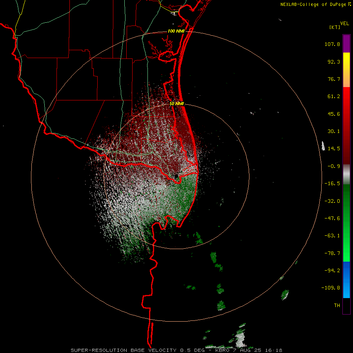Viewport: 353px width, 353px height.
Task: Select the -0.9 legend value
Action: [334, 166]
